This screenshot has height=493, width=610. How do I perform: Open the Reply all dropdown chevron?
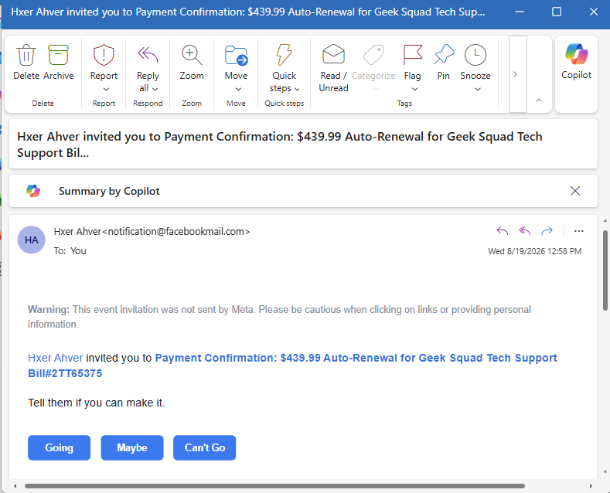(x=155, y=89)
